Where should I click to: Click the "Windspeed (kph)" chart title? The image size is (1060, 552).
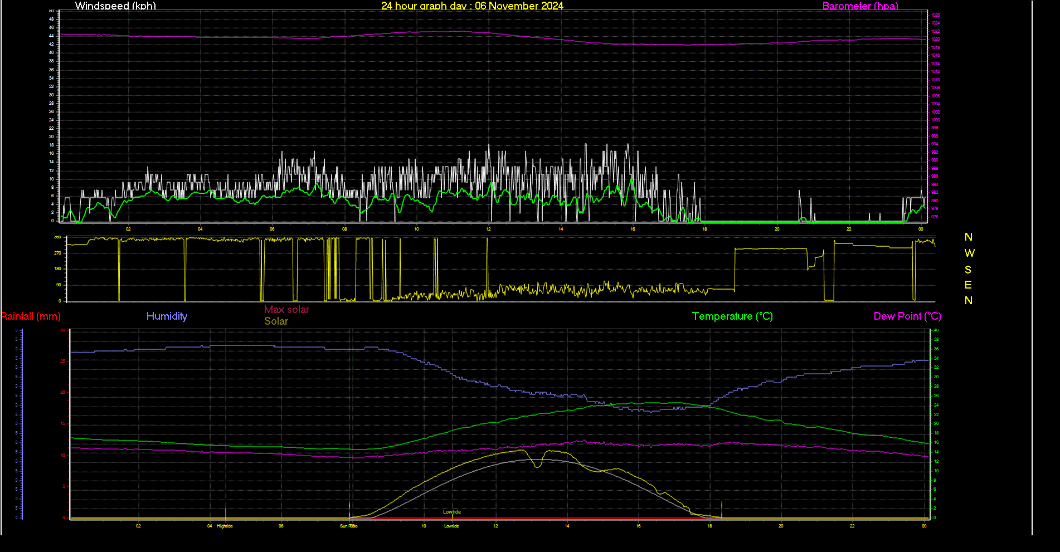[115, 6]
